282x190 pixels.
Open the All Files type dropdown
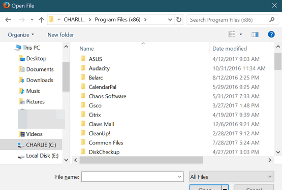pos(232,177)
